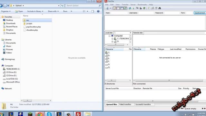The image size is (206, 116).
Task: Click Burn in Explorer toolbar
Action: (65, 11)
